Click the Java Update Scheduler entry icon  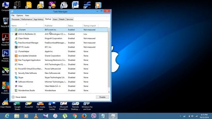tap(16, 56)
